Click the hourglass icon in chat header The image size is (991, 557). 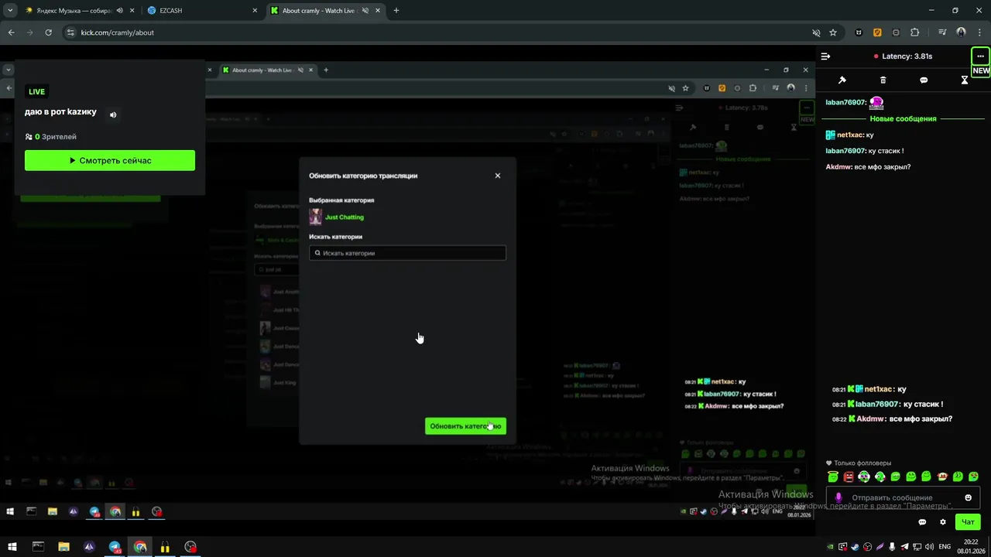965,80
